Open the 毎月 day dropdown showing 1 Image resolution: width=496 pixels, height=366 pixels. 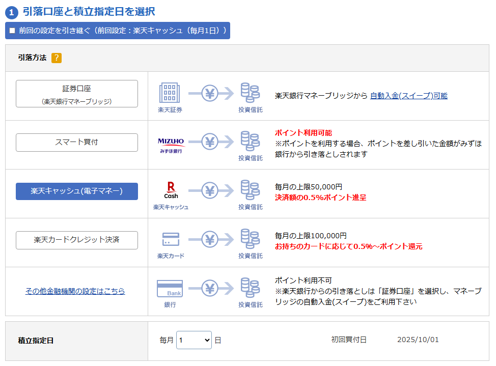(194, 340)
